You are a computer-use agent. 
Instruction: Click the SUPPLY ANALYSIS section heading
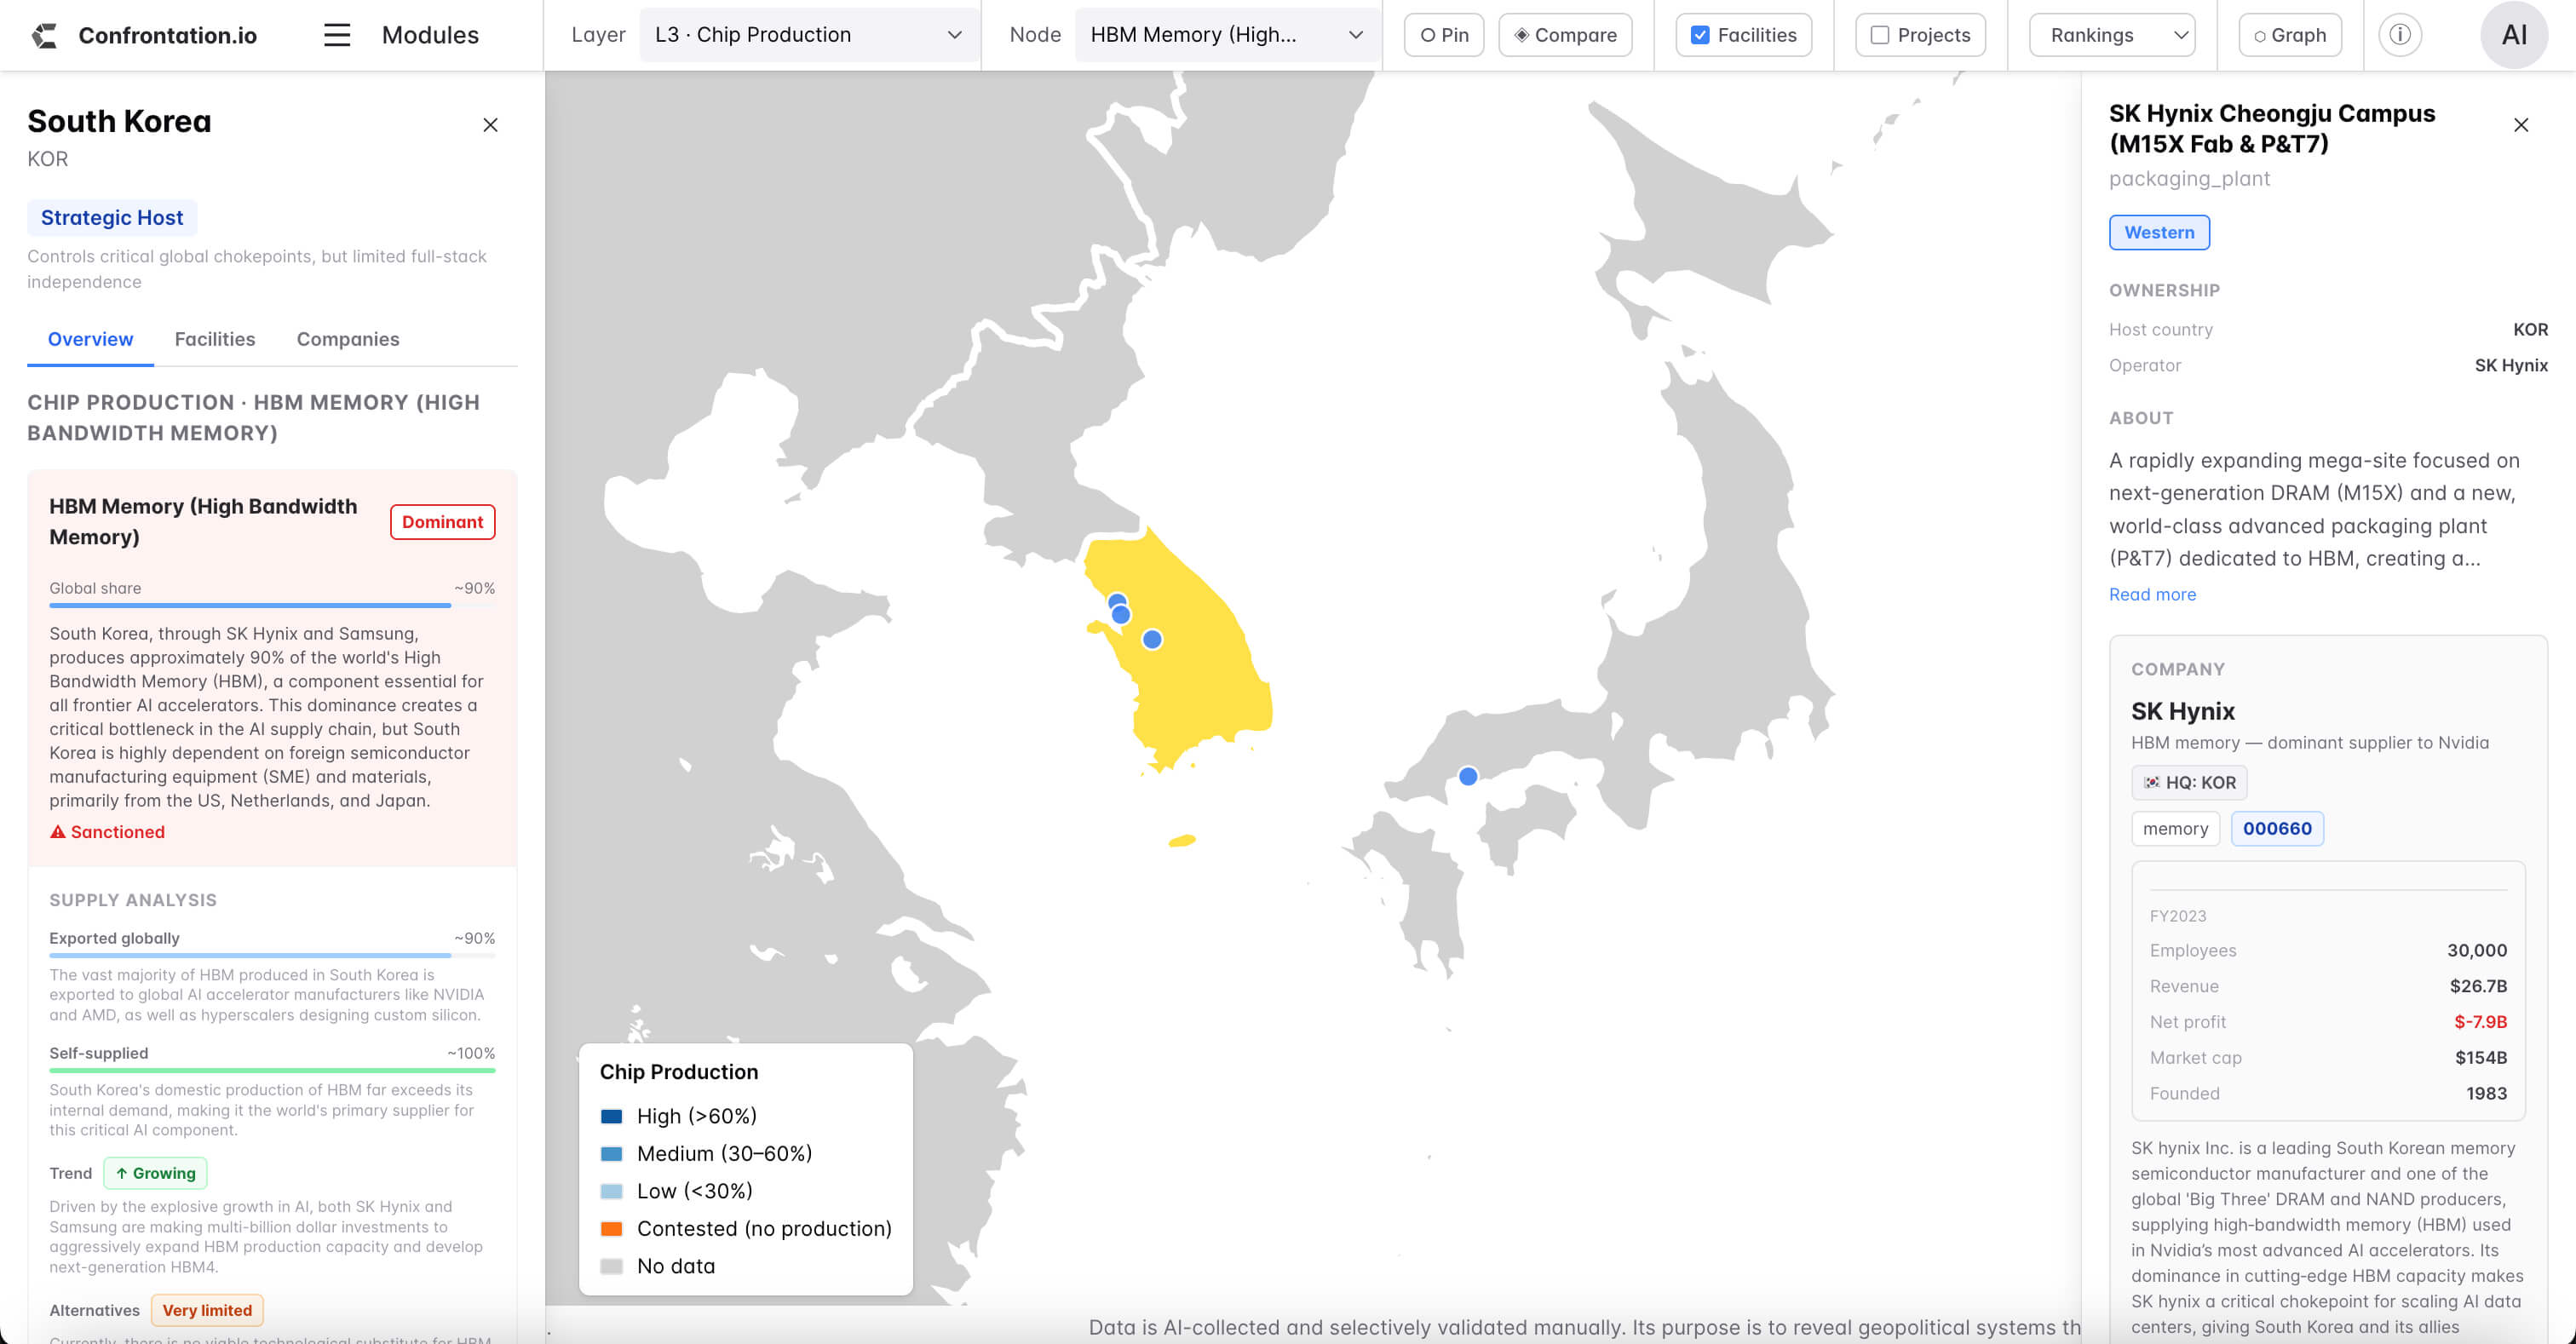[x=133, y=900]
